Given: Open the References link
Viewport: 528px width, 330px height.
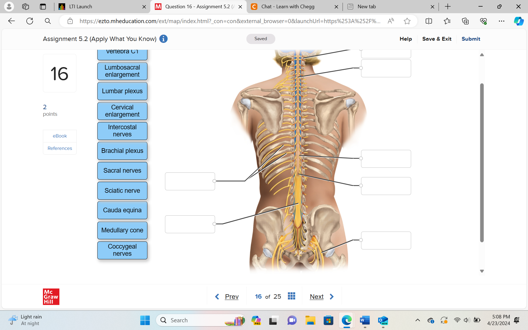Looking at the screenshot, I should tap(59, 148).
